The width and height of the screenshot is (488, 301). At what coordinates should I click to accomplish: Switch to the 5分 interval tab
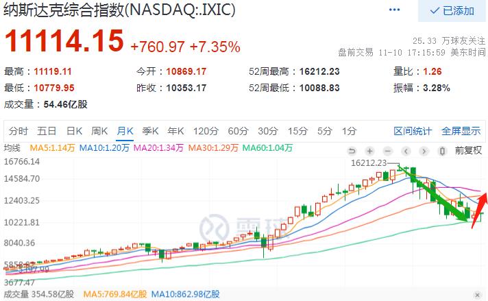[325, 131]
